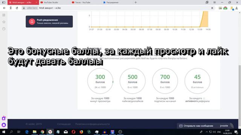Screen dimensions: 241x135
Task: Select the 45 баллов referral circle
Action: click(x=197, y=81)
